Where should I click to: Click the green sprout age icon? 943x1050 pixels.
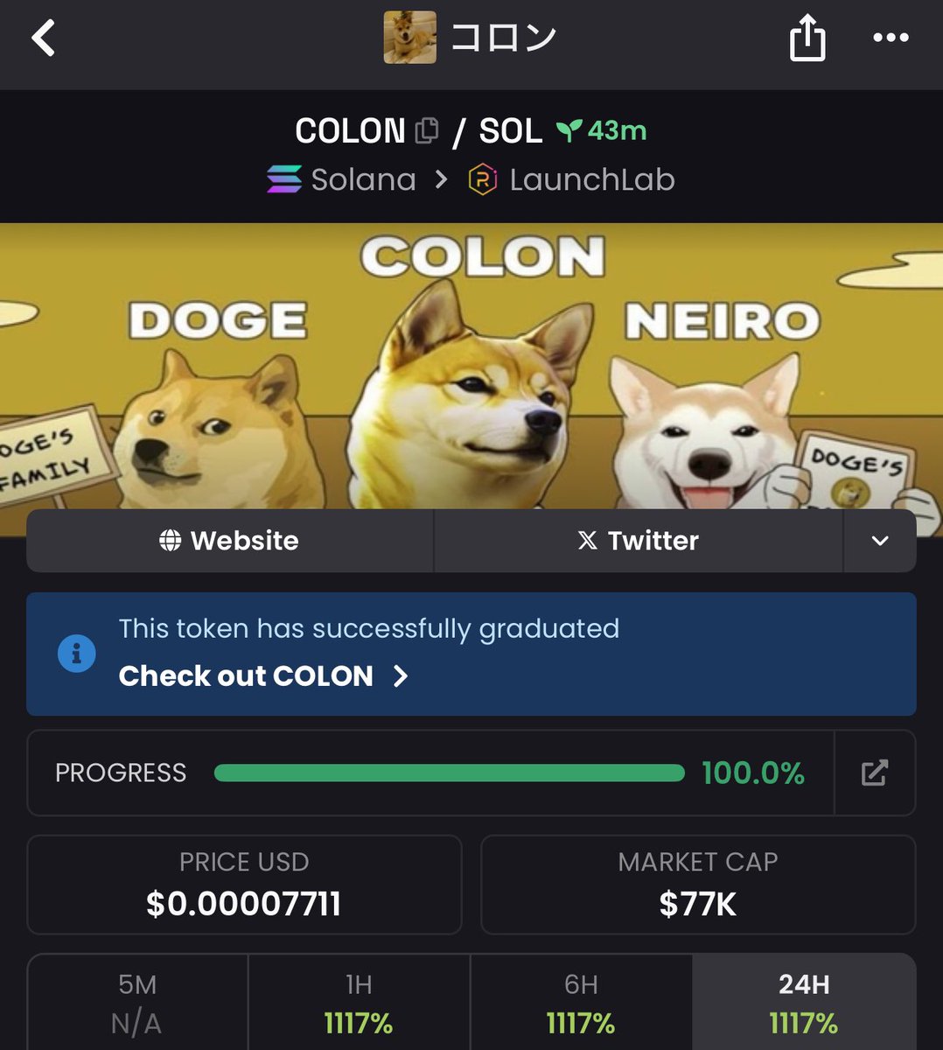click(x=569, y=131)
